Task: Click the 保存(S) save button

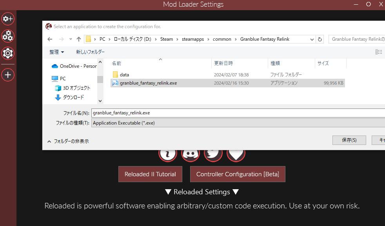Action: pyautogui.click(x=349, y=140)
